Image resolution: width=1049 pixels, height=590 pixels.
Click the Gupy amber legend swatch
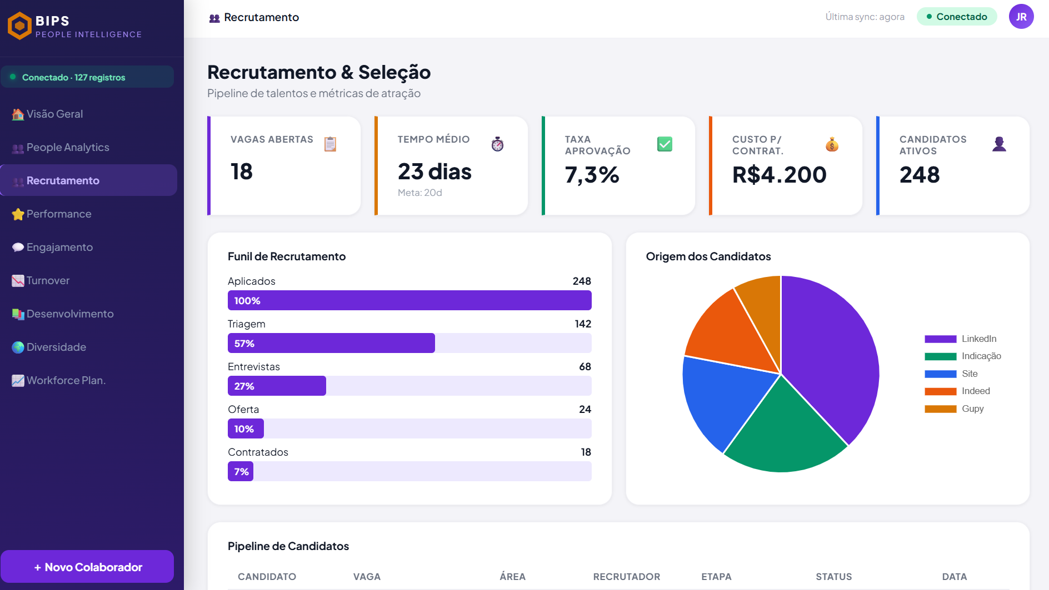pos(940,409)
